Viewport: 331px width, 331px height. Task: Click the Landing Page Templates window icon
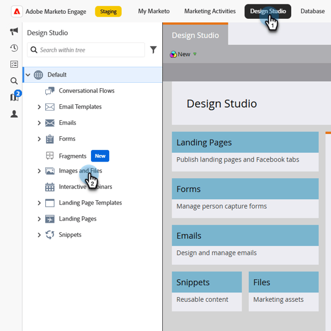click(50, 203)
